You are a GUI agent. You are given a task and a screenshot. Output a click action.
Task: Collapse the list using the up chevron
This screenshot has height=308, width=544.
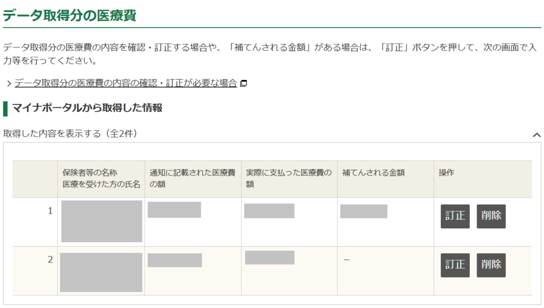point(537,135)
